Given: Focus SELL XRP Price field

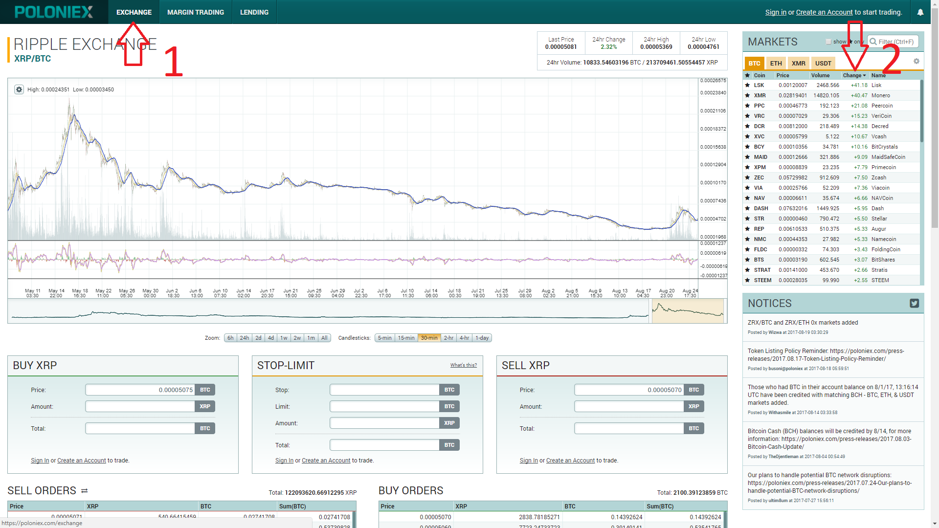Looking at the screenshot, I should tap(629, 390).
